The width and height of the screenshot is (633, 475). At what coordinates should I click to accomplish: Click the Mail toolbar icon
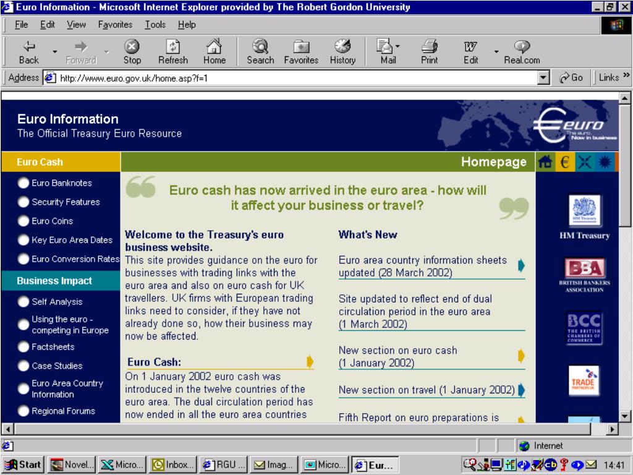385,46
